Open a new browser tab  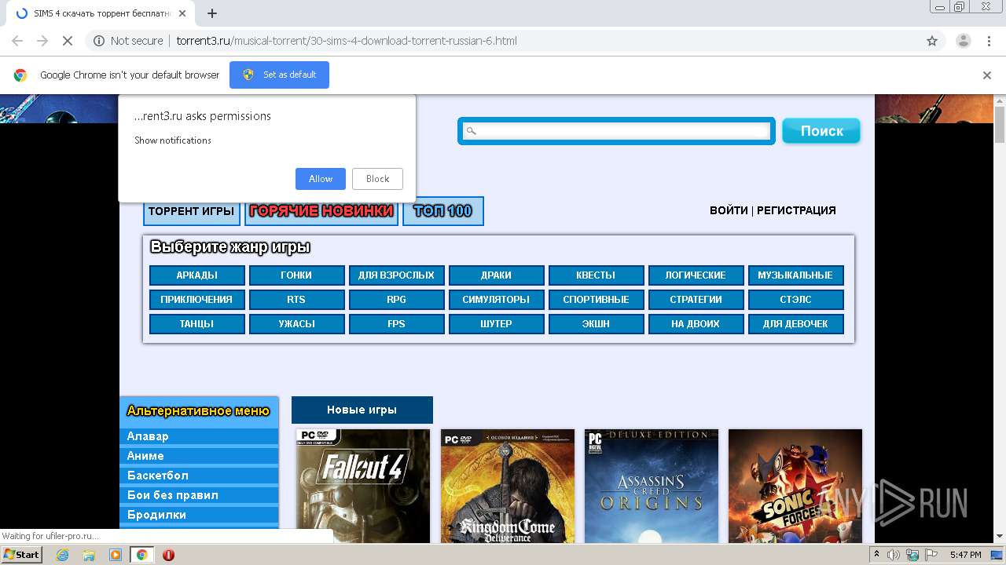pos(211,13)
